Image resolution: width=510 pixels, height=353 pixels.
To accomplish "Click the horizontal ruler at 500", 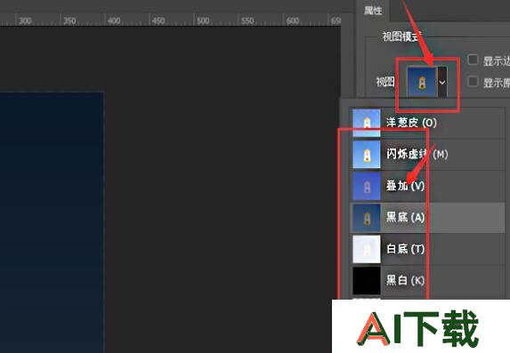I will [x=203, y=21].
